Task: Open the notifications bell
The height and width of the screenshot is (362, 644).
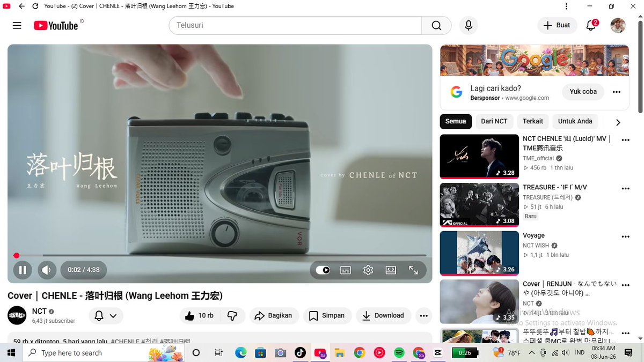Action: pos(591,26)
